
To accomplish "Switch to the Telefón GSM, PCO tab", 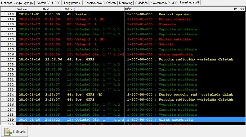I will tap(48, 3).
